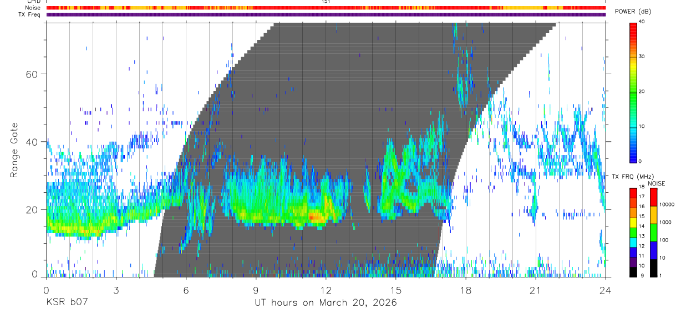Click the green 100–1000 NOISE legend swatch
Viewport: 681px width, 314px height.
point(653,233)
